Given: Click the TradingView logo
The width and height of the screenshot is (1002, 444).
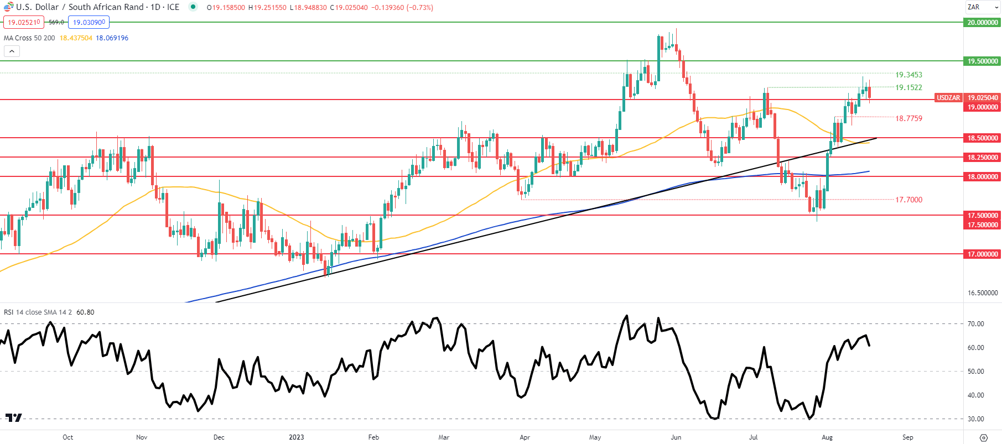Looking at the screenshot, I should click(13, 417).
